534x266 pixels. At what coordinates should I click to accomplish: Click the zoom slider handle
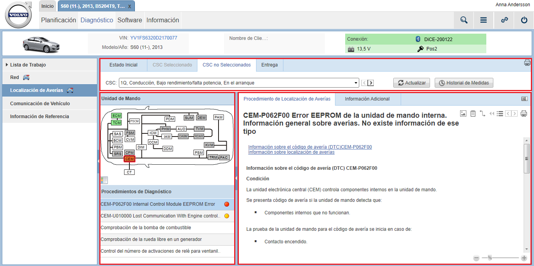pos(490,258)
